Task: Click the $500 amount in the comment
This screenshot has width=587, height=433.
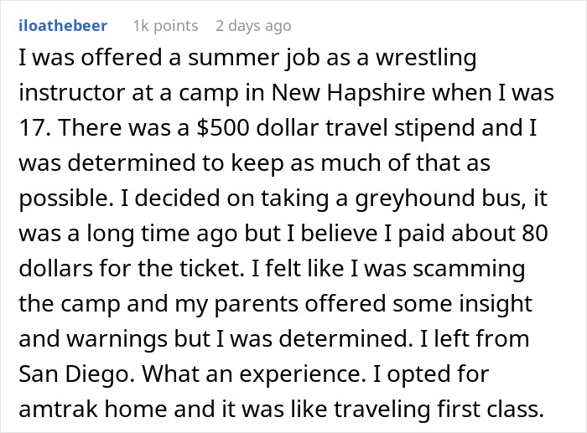Action: pyautogui.click(x=223, y=127)
